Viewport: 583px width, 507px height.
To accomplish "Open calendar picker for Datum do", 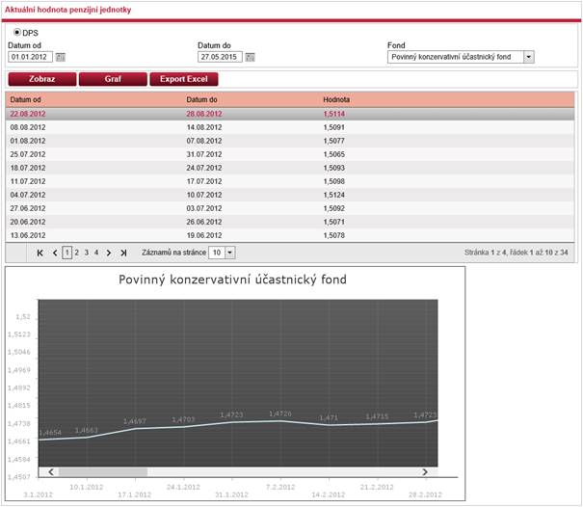I will tap(251, 57).
